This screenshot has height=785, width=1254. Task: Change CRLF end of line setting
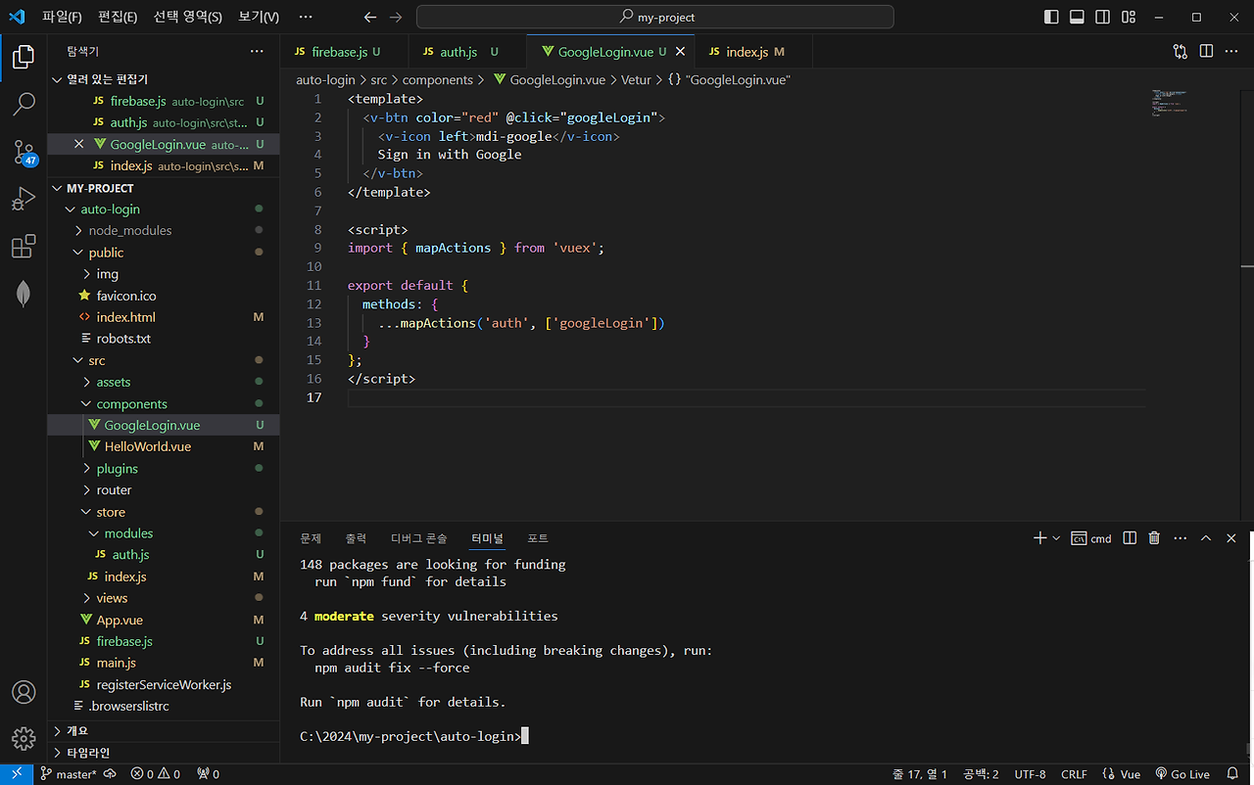point(1074,774)
